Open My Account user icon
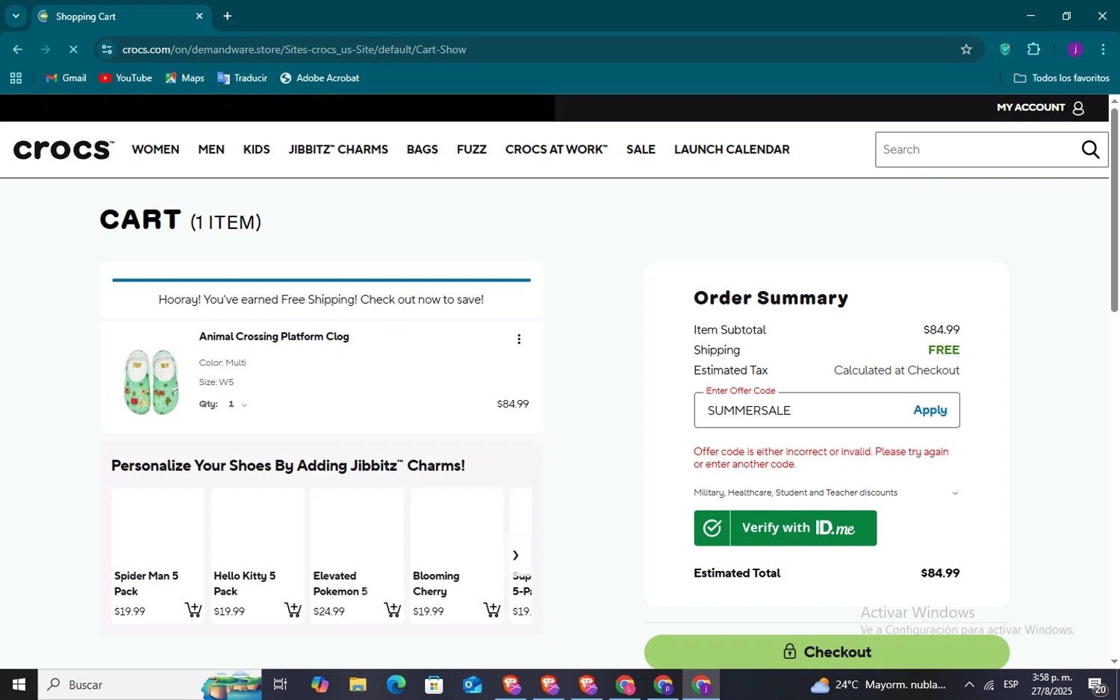Screen dimensions: 1120x700 1078,108
